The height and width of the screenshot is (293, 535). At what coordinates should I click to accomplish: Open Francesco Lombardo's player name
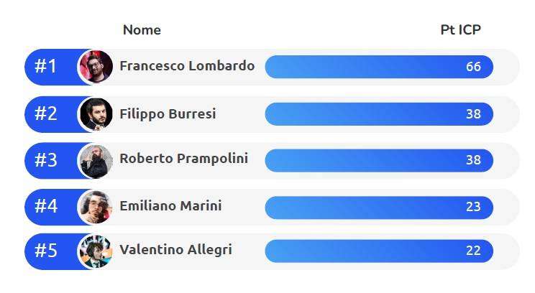pos(187,66)
